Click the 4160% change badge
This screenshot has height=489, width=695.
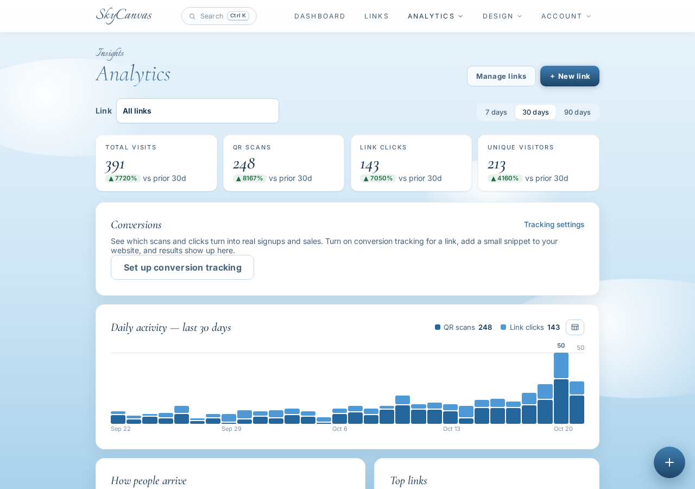(505, 178)
